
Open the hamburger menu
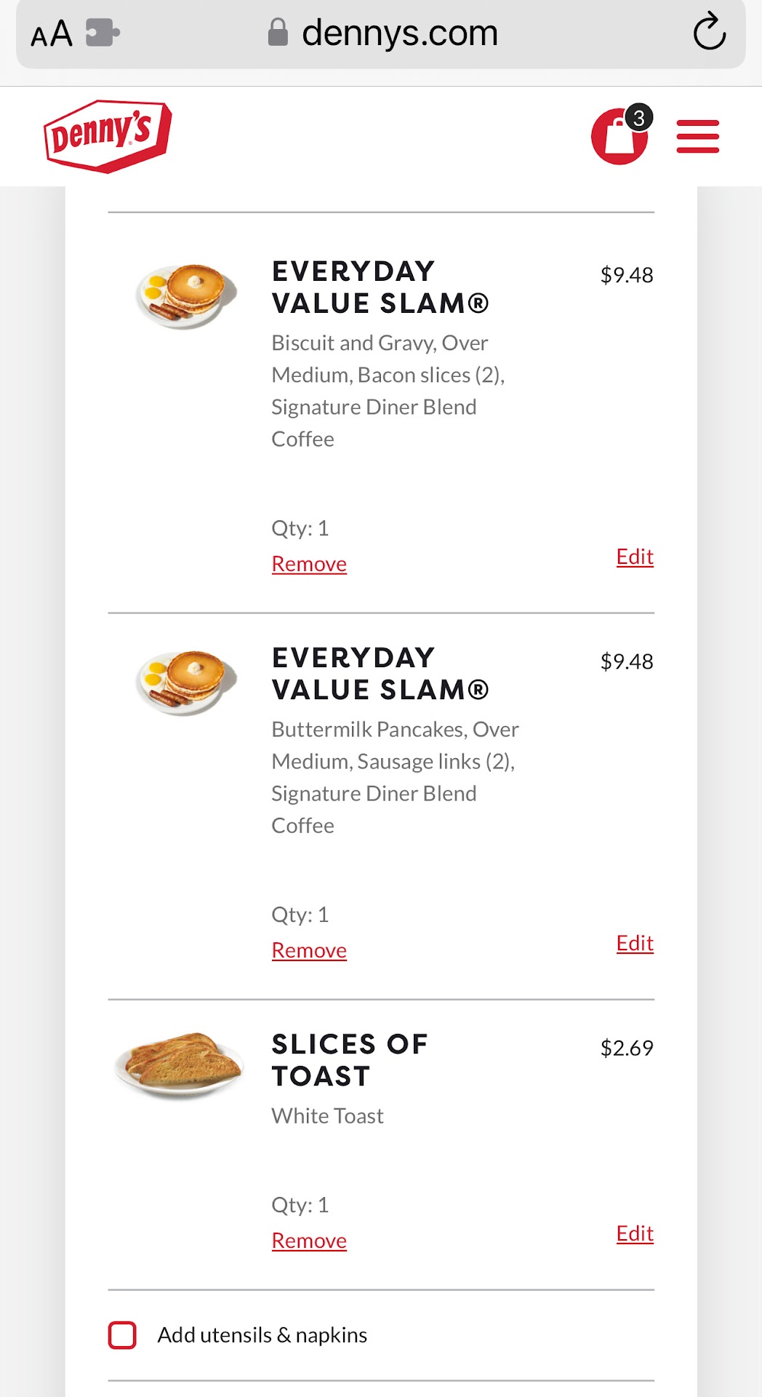pos(697,137)
